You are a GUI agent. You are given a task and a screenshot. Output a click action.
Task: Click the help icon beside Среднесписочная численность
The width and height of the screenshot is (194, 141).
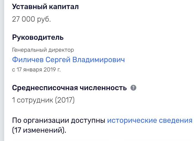coord(133,88)
